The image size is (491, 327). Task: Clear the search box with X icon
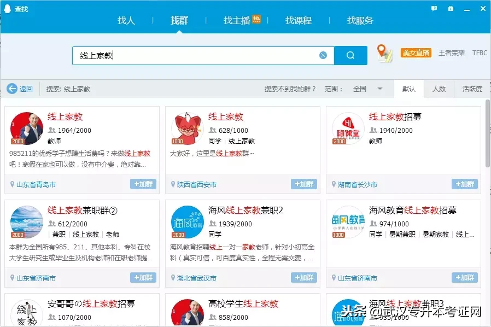(x=323, y=55)
